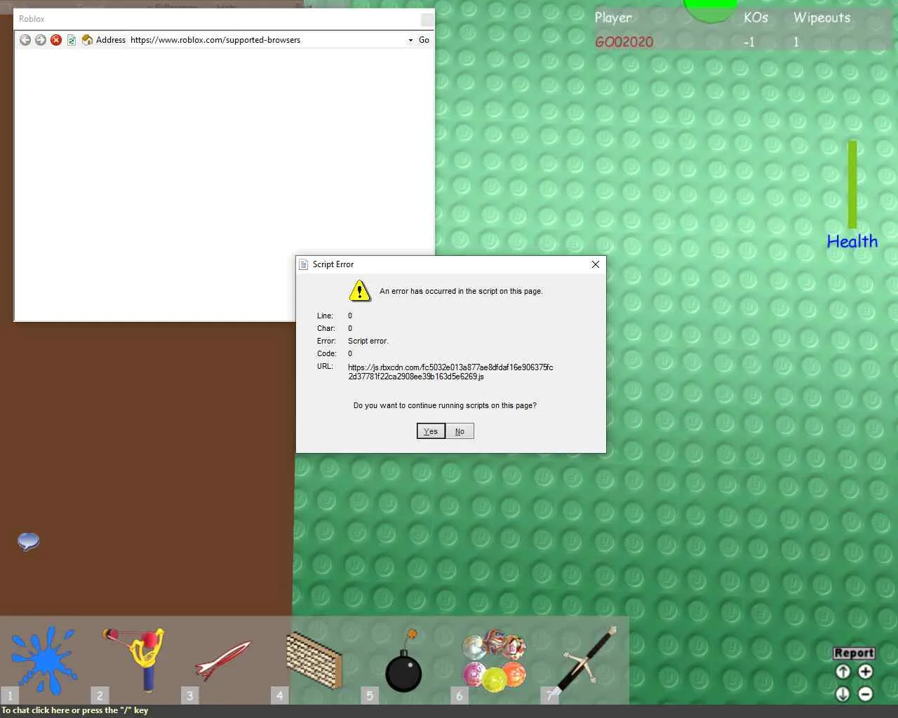Image resolution: width=898 pixels, height=718 pixels.
Task: Click the Roblox browser window title
Action: click(32, 19)
